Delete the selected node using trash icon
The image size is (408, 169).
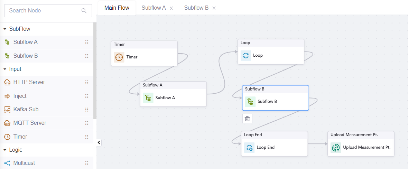247,119
